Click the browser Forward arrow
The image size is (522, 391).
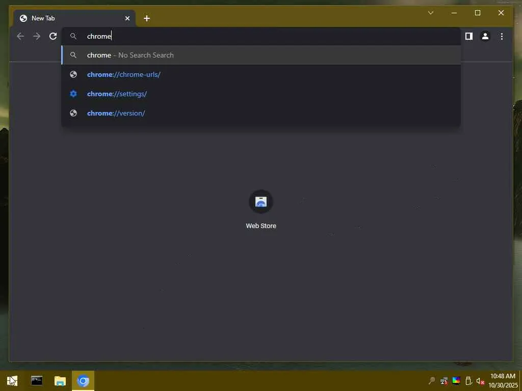(37, 36)
